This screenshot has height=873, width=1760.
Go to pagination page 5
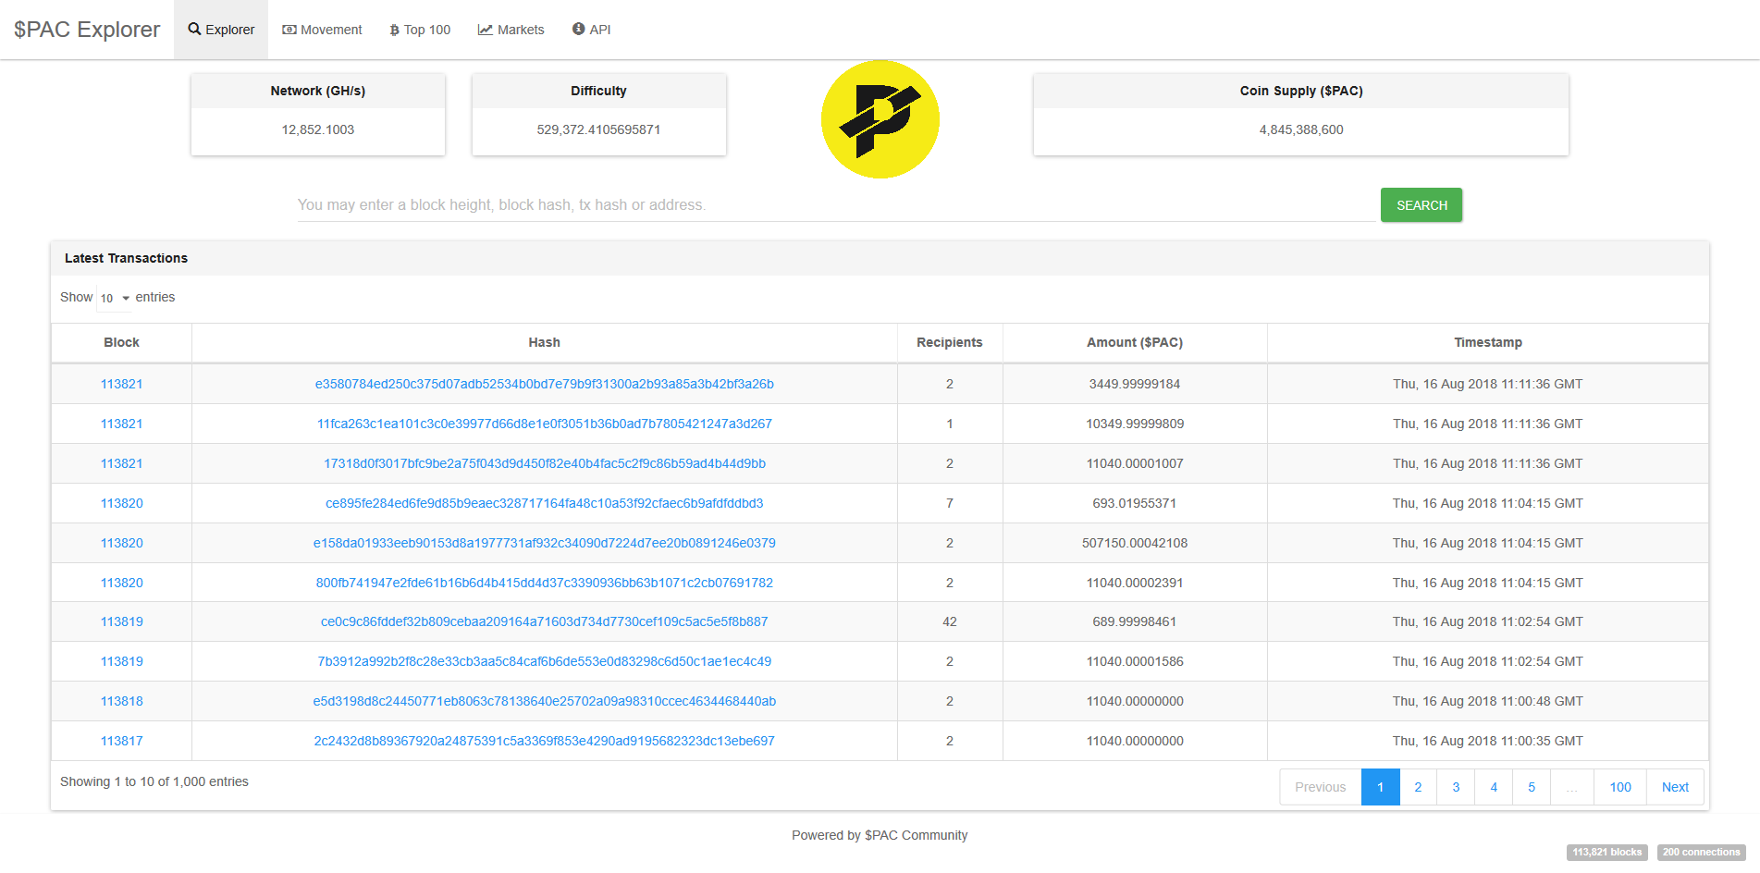[1532, 787]
